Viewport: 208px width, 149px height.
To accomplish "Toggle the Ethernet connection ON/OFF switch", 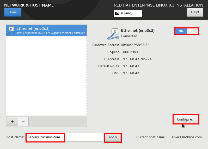I will click(x=187, y=31).
